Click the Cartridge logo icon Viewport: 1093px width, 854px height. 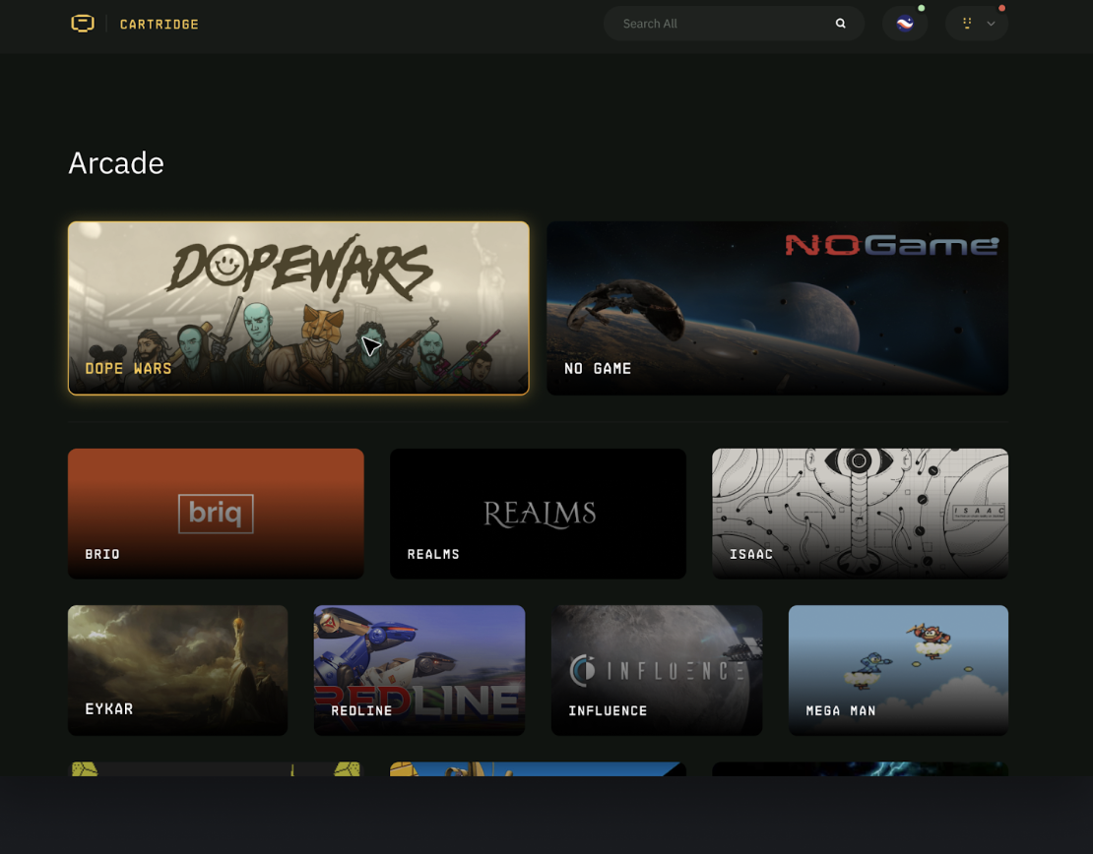click(83, 24)
